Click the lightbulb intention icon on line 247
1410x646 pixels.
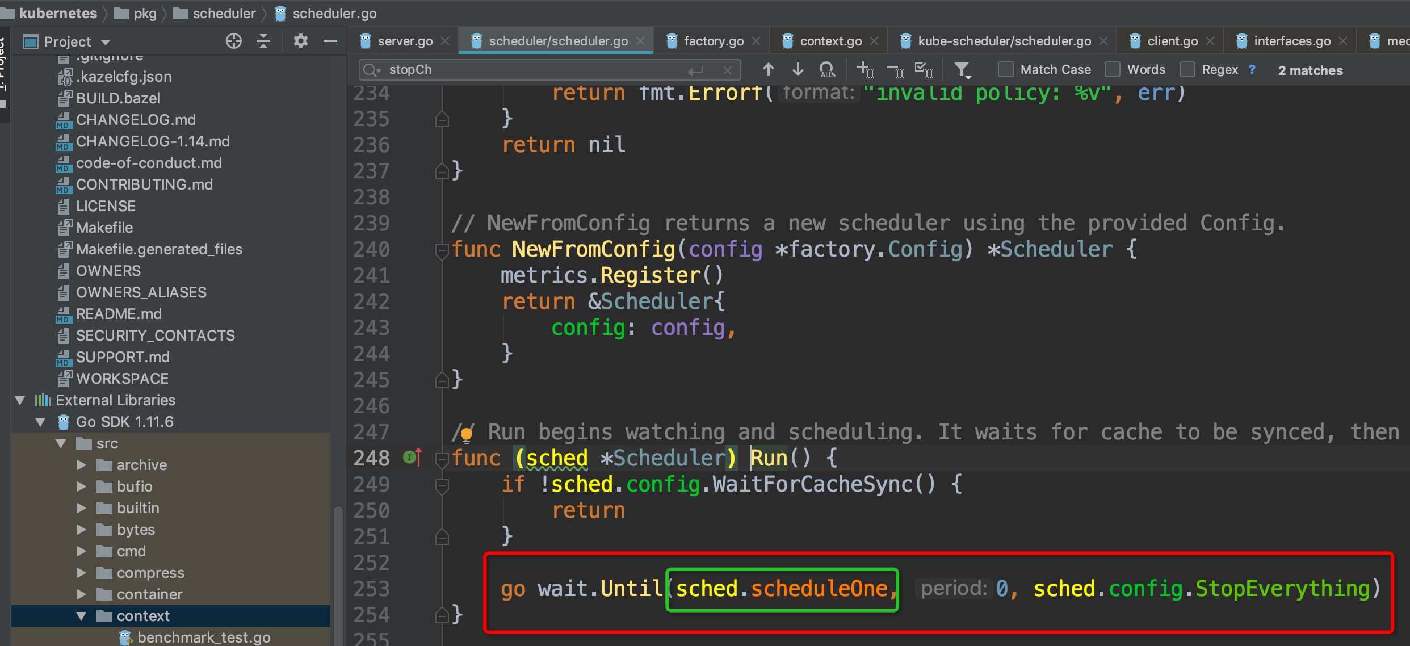coord(467,435)
